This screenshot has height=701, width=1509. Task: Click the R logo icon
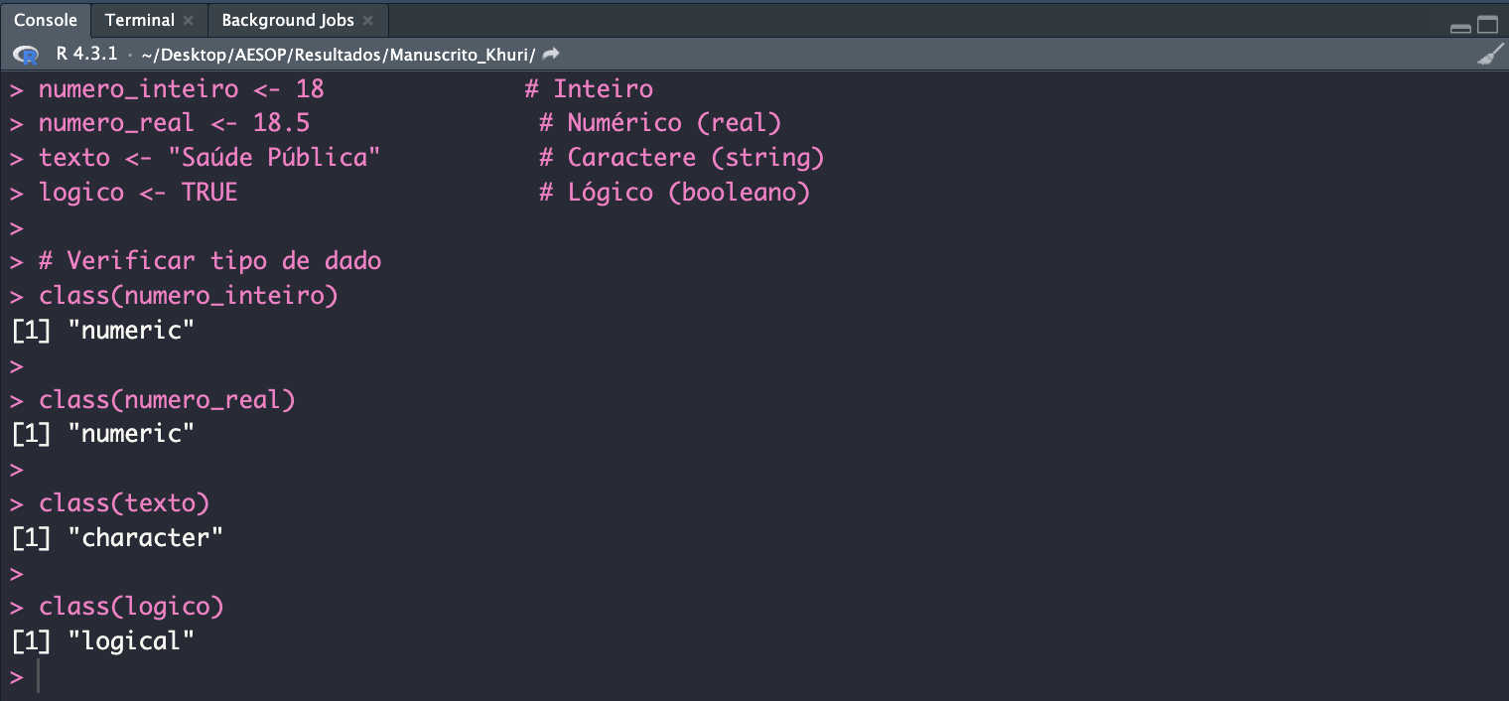point(28,55)
